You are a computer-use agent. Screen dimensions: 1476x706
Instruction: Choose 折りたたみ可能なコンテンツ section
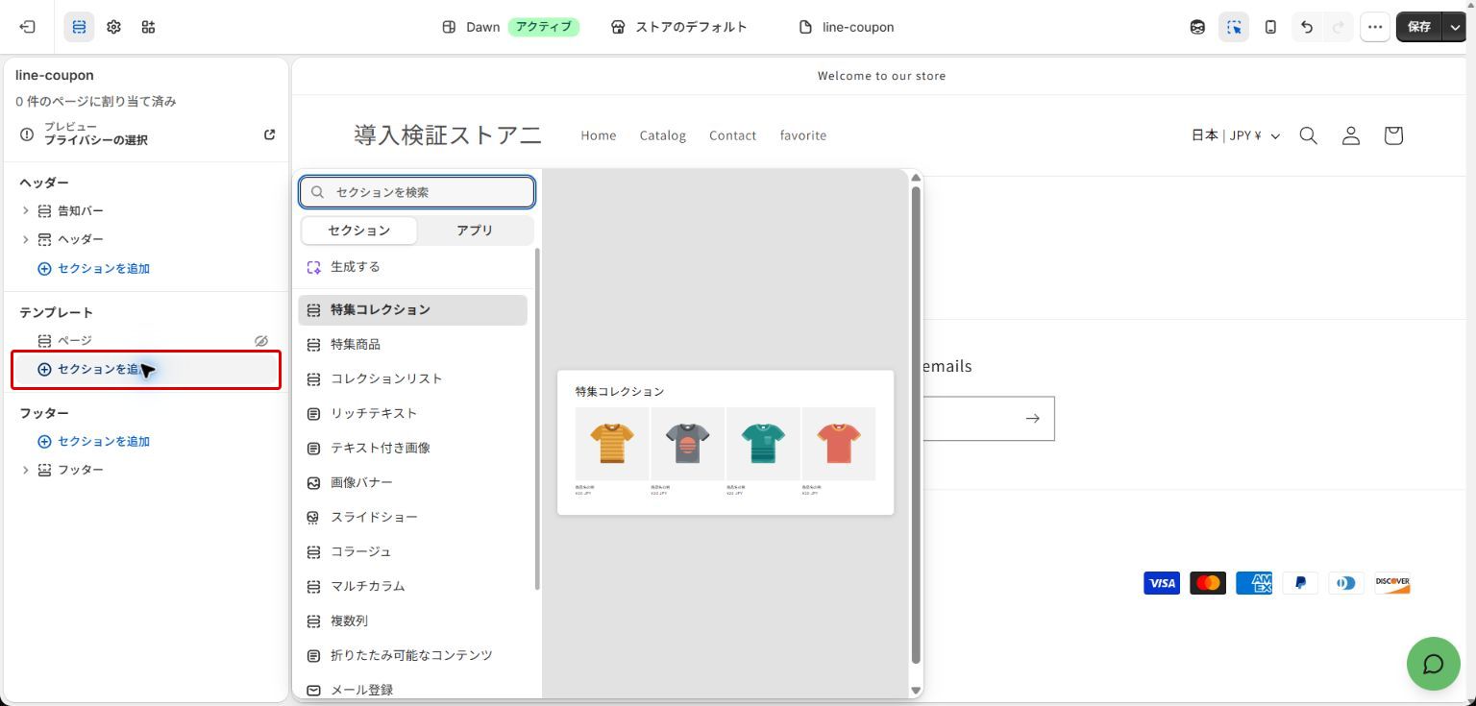(x=412, y=655)
